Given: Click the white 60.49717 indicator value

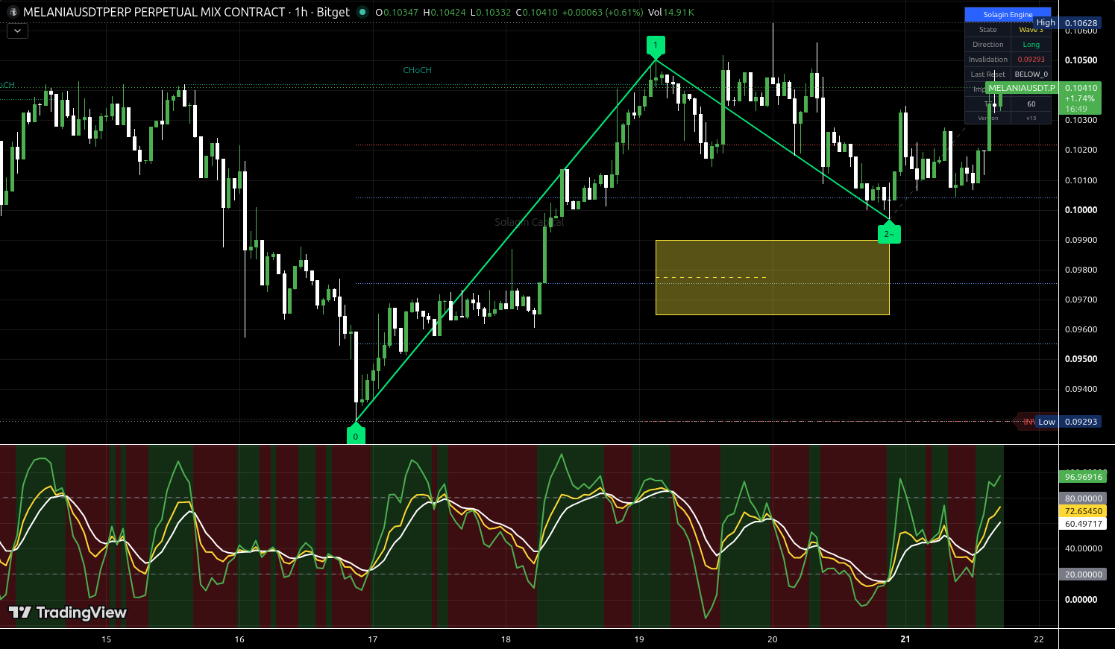Looking at the screenshot, I should tap(1083, 524).
